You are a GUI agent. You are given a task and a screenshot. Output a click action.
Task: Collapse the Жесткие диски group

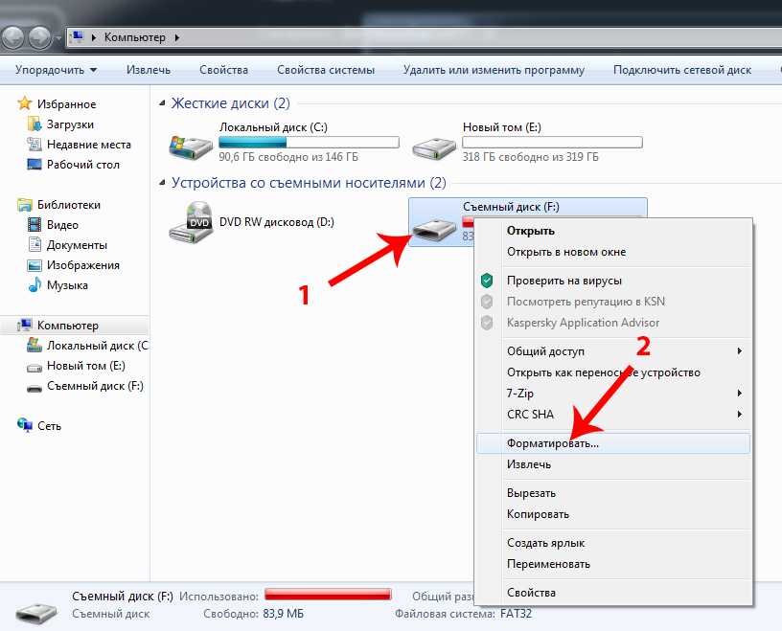162,103
